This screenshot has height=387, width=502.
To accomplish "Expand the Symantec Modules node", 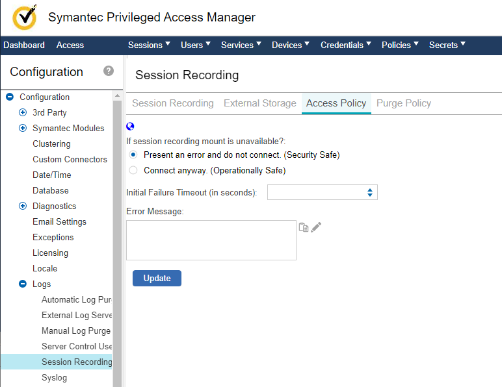I will tap(23, 129).
